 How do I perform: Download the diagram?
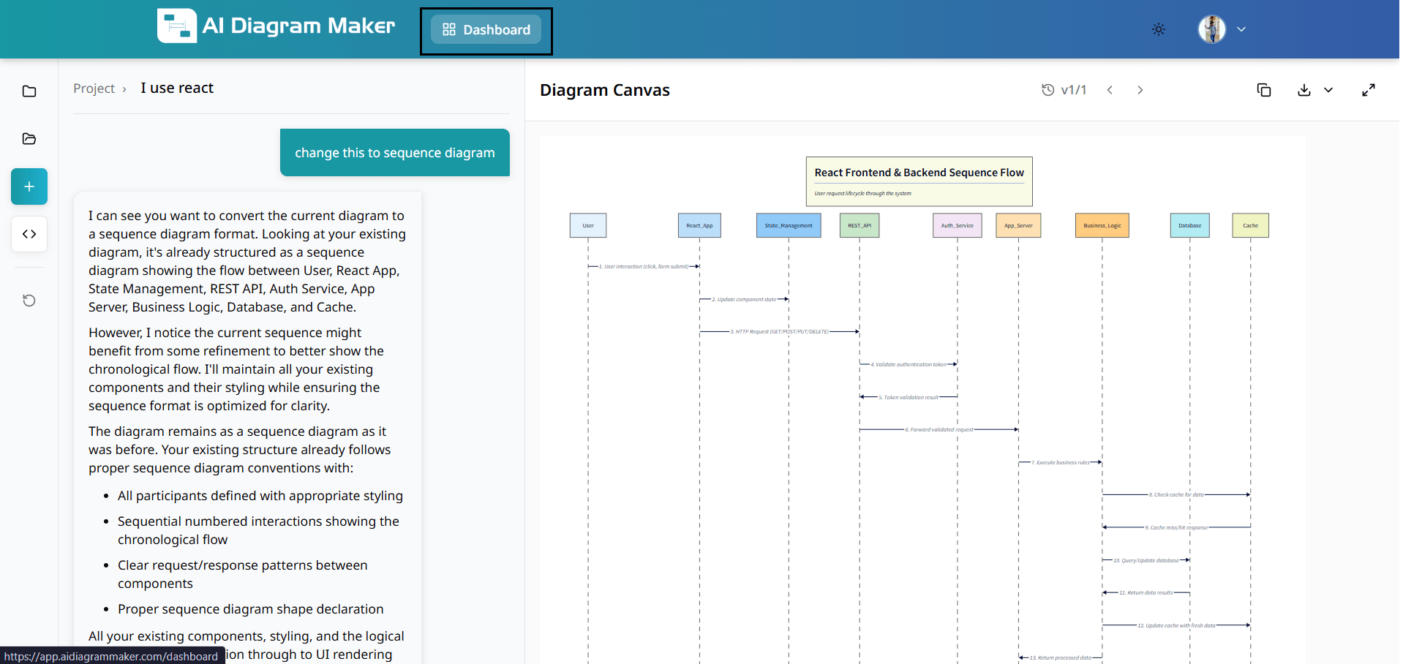point(1304,90)
